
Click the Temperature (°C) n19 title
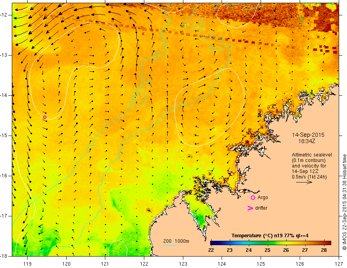tap(270, 236)
